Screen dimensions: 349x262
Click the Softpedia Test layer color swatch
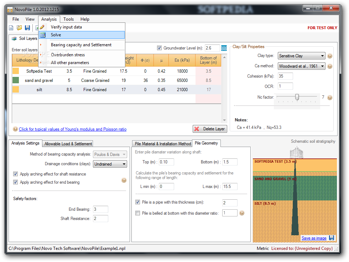[16, 71]
